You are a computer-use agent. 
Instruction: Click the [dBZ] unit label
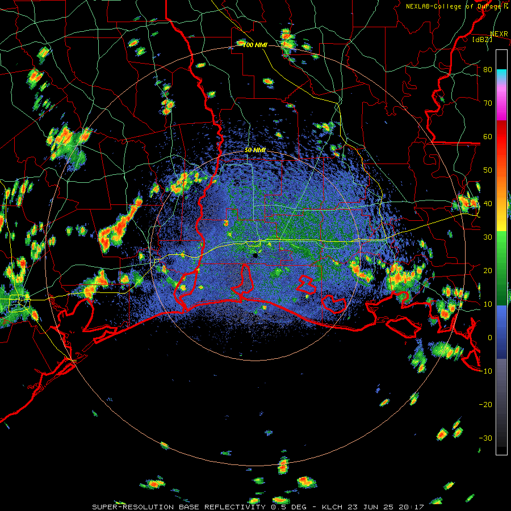482,39
